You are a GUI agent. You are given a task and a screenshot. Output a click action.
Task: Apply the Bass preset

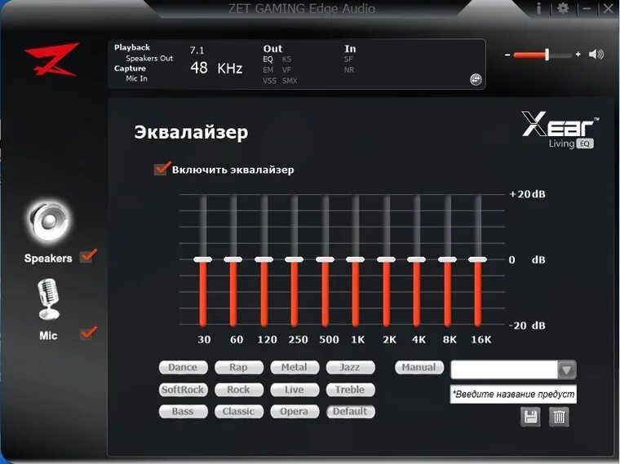183,411
